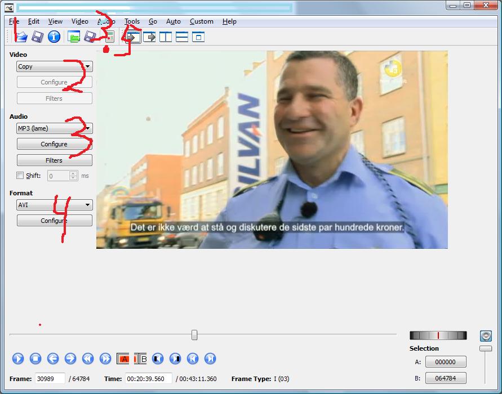Click selection A button showing 000000
Screen dimensions: 502x394
pos(446,362)
